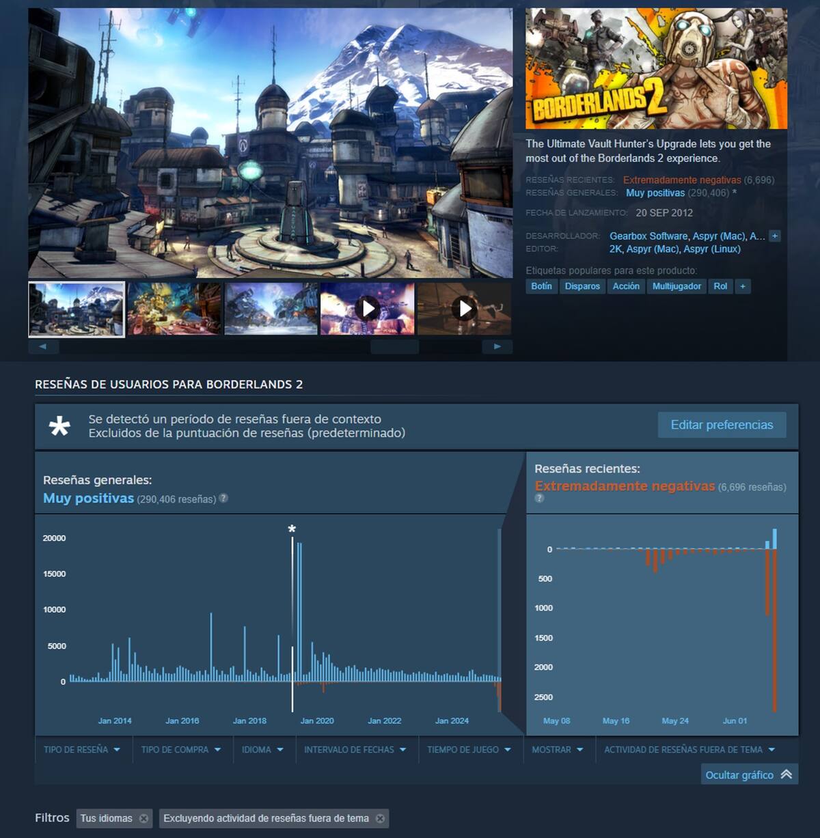This screenshot has width=820, height=838.
Task: Add a tag using the plus button
Action: (x=743, y=286)
